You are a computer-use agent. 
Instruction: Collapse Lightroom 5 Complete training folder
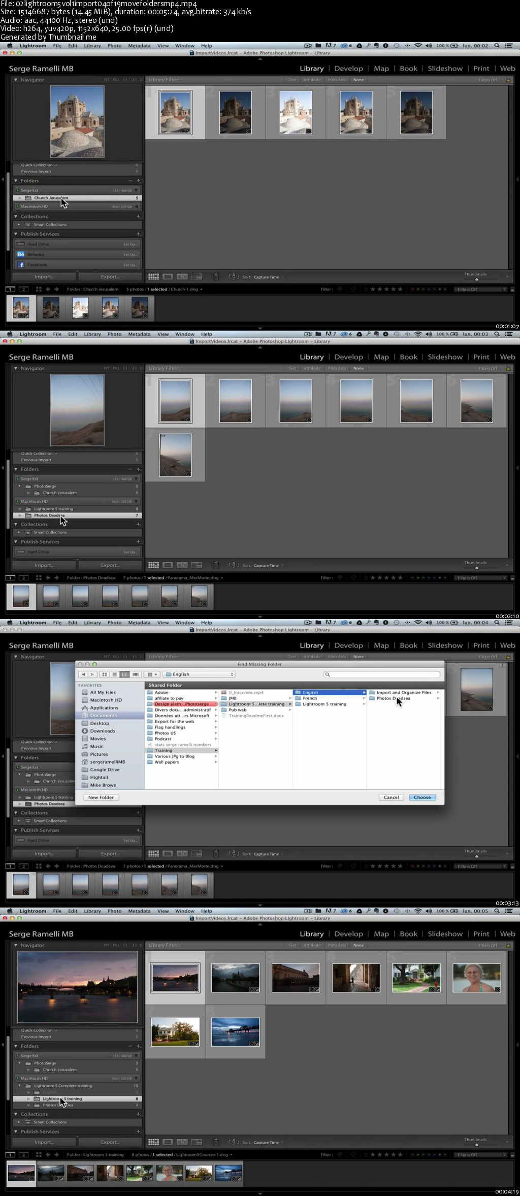(x=20, y=1085)
